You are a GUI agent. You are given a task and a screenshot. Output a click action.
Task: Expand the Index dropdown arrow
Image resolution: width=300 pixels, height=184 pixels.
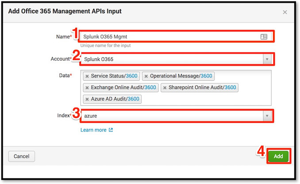[267, 116]
